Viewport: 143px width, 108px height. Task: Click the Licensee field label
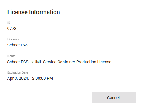click(x=14, y=39)
